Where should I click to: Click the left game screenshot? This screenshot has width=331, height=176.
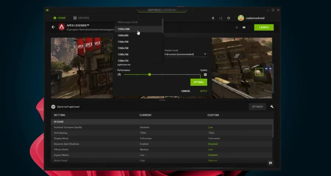pyautogui.click(x=82, y=68)
